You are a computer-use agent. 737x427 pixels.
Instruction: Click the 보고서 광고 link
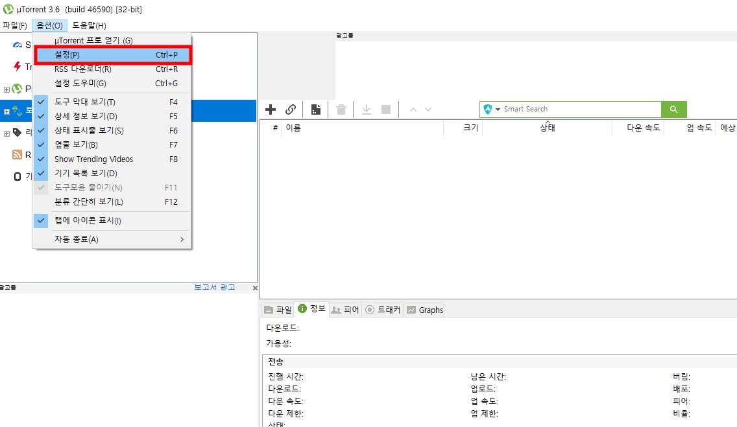(215, 287)
